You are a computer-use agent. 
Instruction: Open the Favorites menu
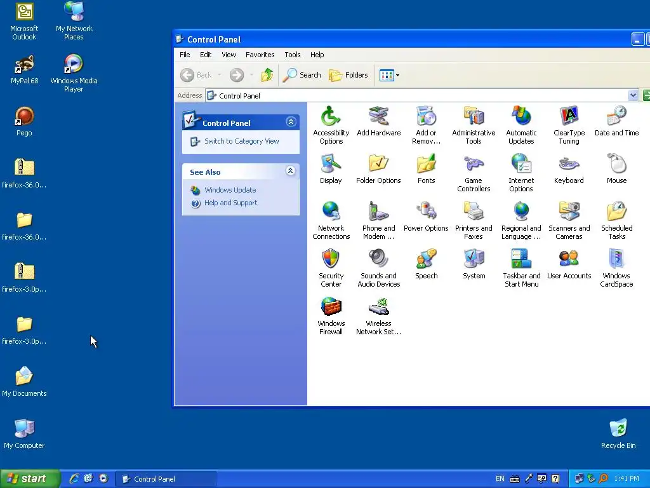pyautogui.click(x=260, y=55)
